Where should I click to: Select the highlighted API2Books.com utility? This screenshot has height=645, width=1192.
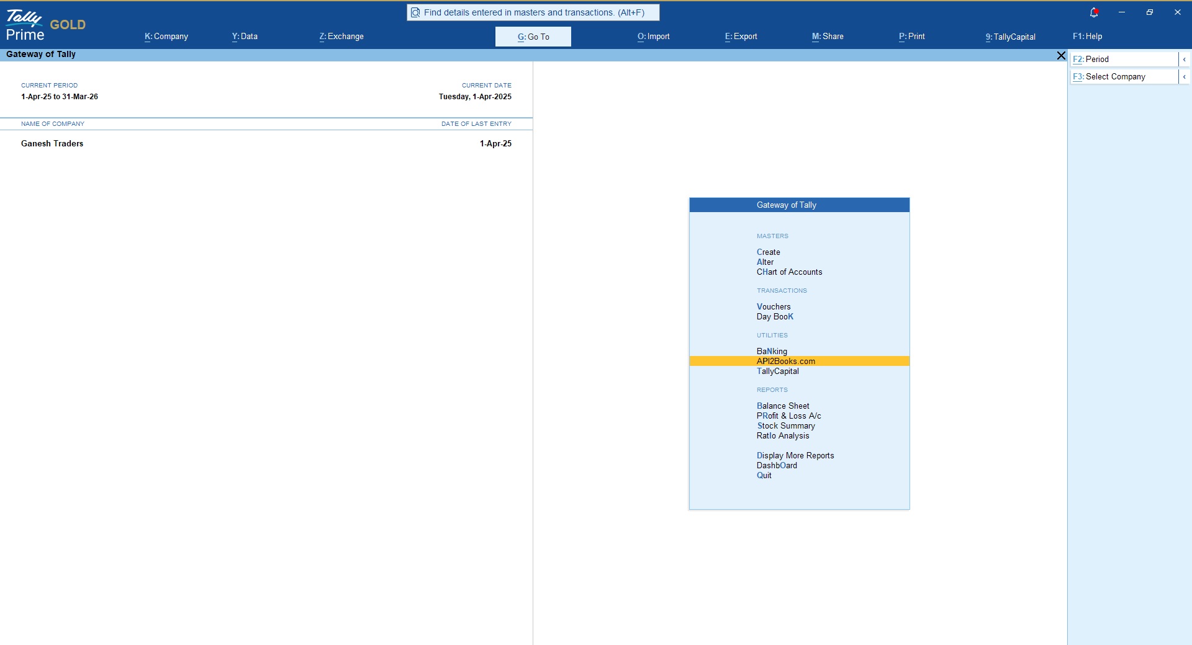click(x=785, y=361)
